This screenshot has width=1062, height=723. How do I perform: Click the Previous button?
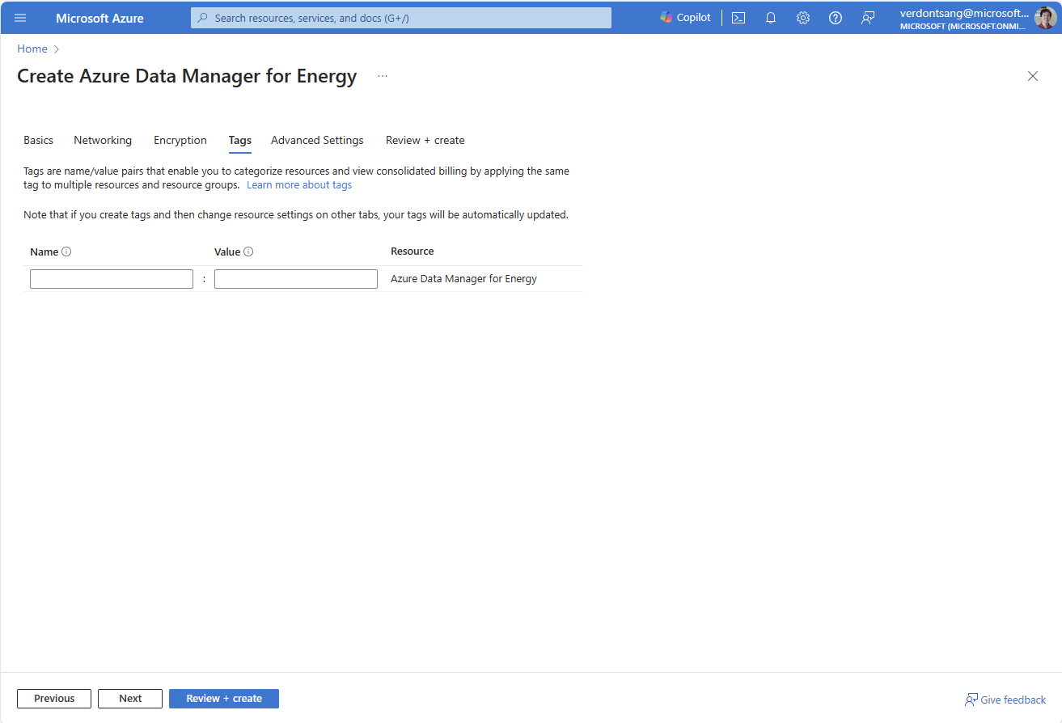pos(53,698)
